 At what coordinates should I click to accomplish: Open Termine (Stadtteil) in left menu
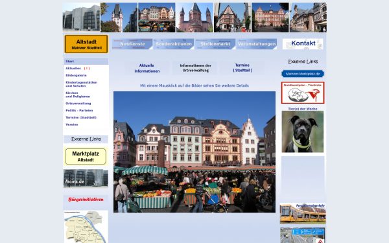click(81, 117)
